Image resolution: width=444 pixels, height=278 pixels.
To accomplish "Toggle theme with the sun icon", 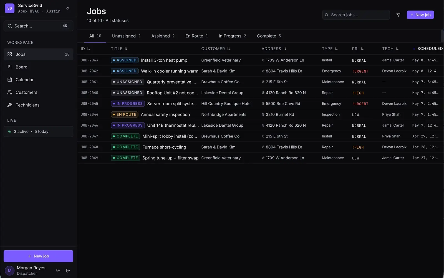I will point(58,271).
